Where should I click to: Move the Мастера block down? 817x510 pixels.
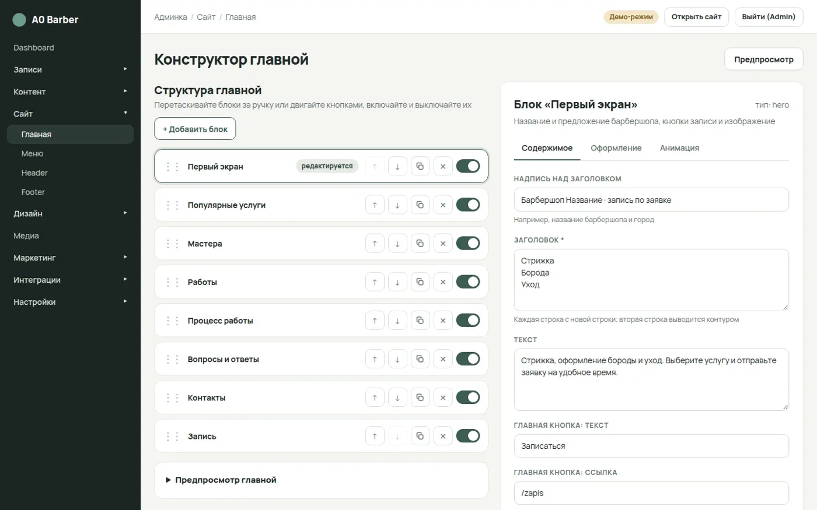coord(397,244)
